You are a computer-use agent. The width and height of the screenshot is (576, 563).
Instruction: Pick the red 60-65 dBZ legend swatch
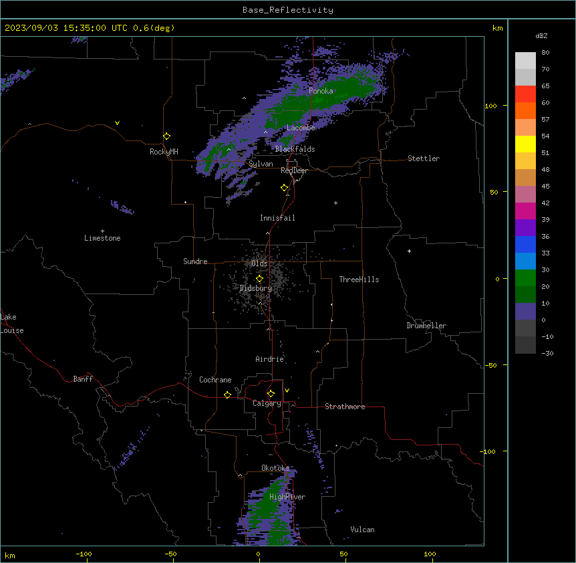(525, 94)
